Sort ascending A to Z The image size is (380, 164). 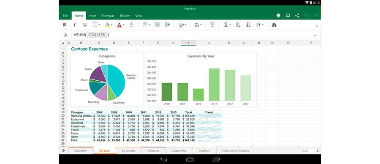point(238,25)
